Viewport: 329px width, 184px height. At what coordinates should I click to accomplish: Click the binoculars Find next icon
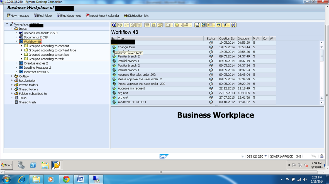tap(233, 25)
